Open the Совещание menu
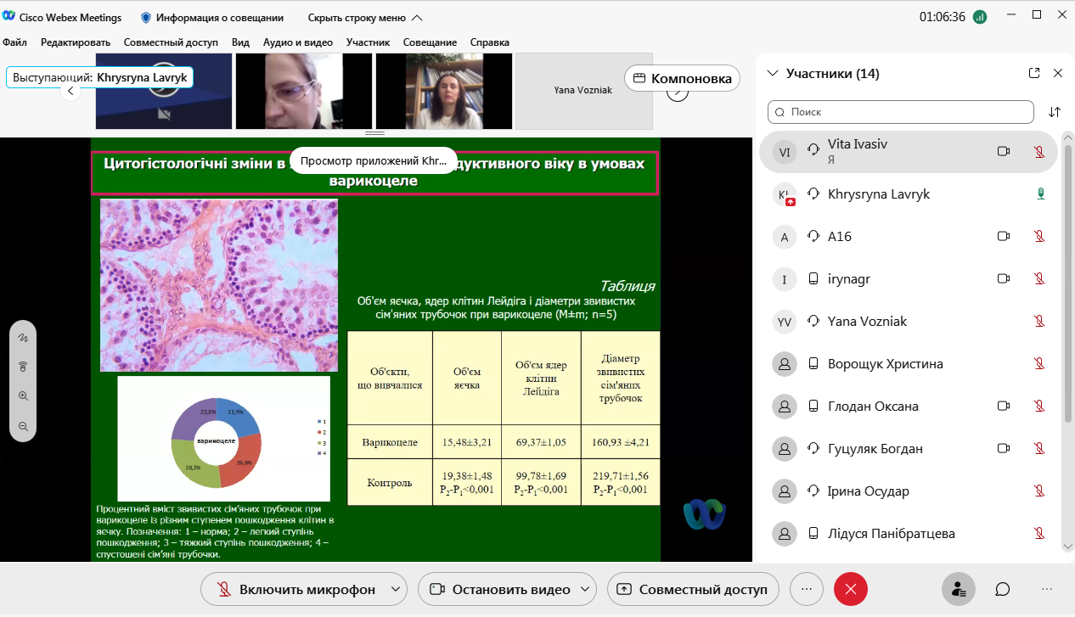Image resolution: width=1075 pixels, height=617 pixels. (x=430, y=42)
